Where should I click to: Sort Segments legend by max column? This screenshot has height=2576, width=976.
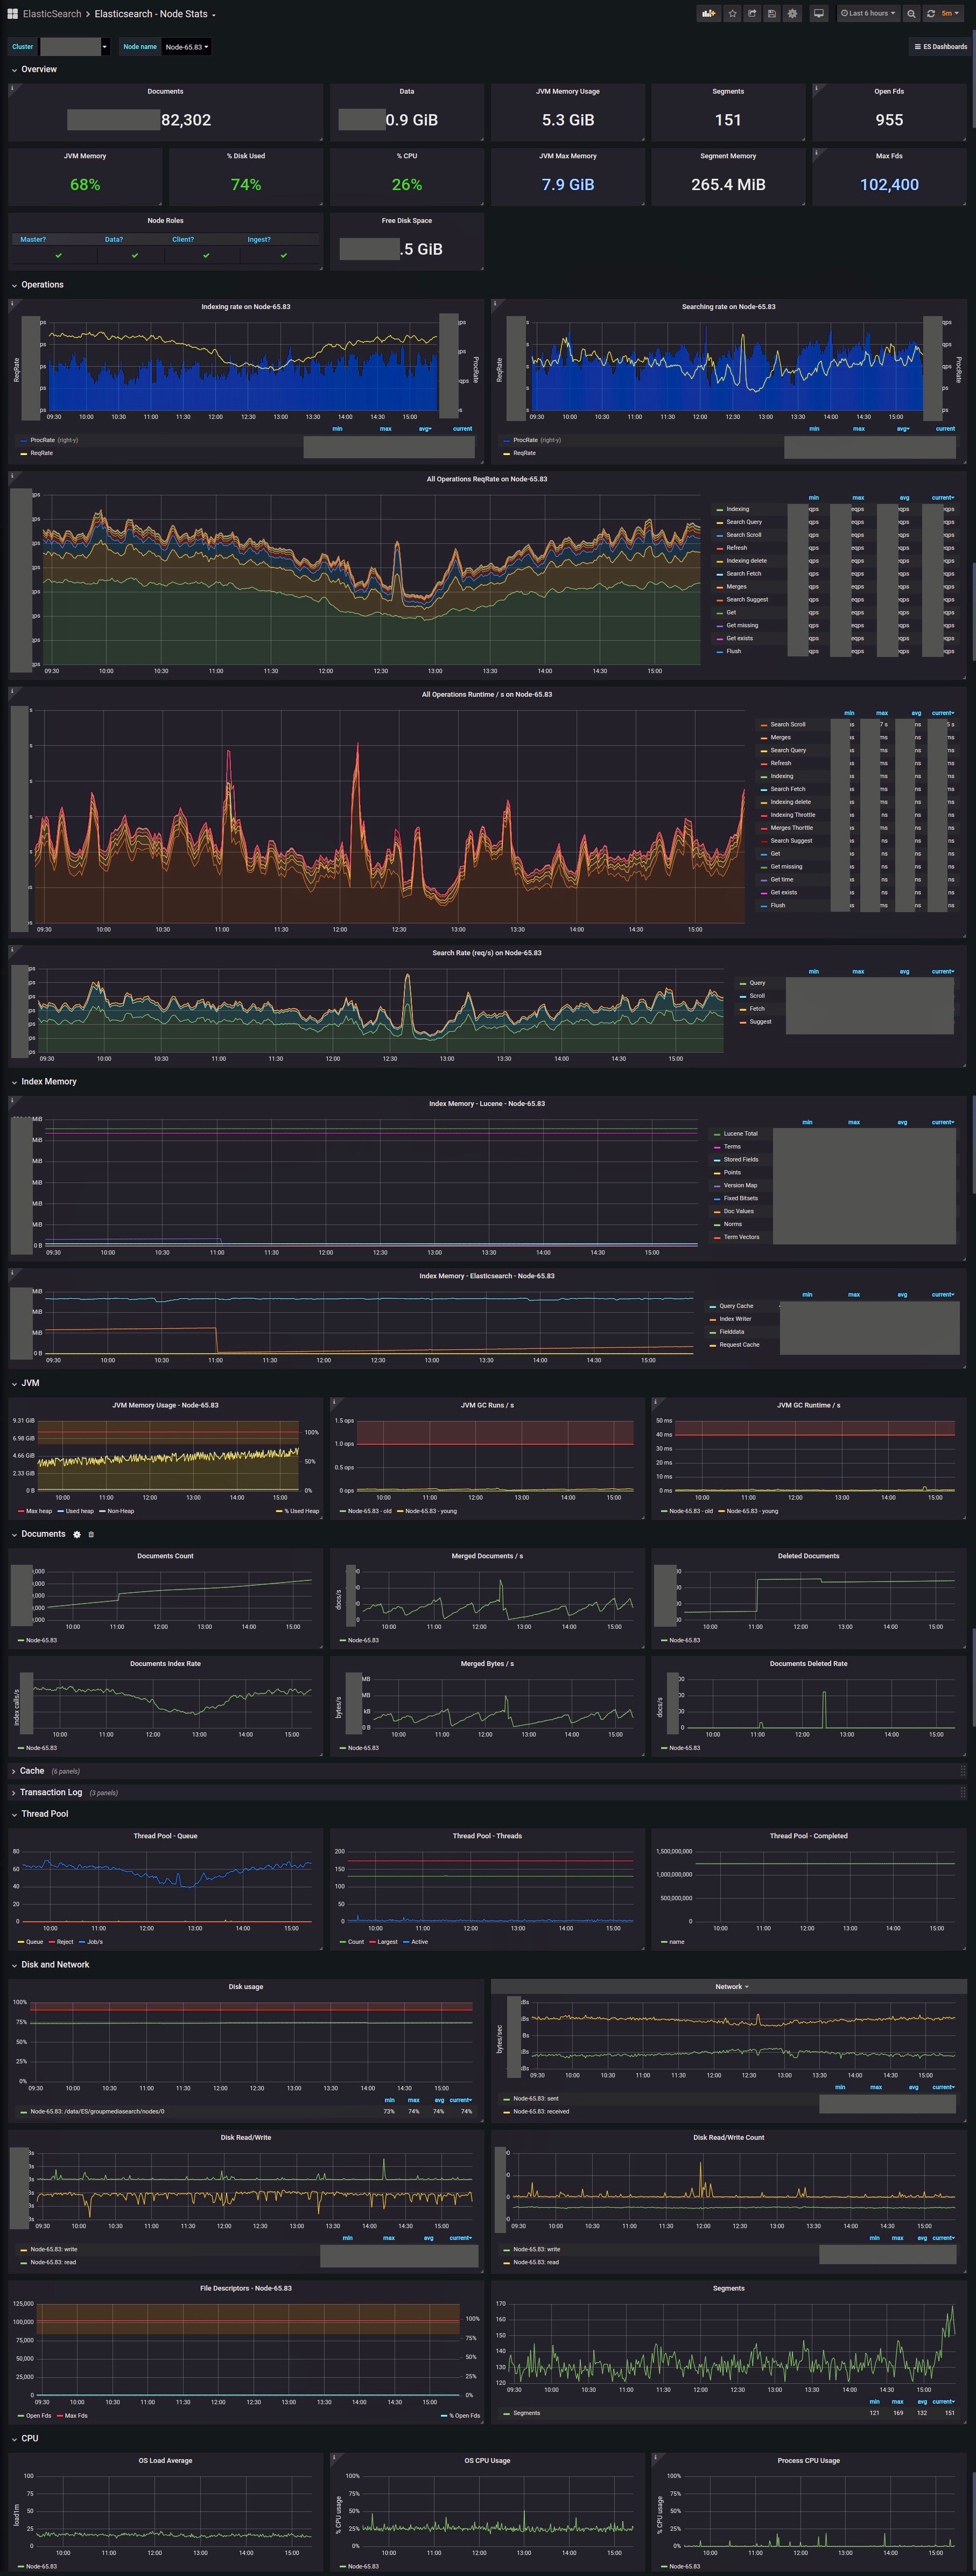898,2402
